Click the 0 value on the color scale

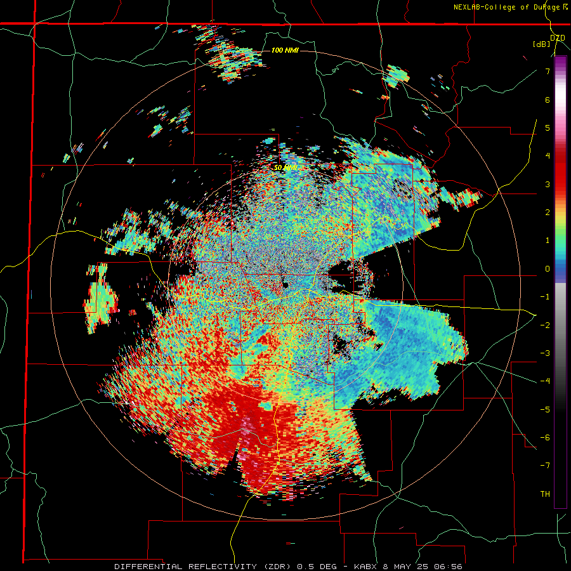coord(548,269)
